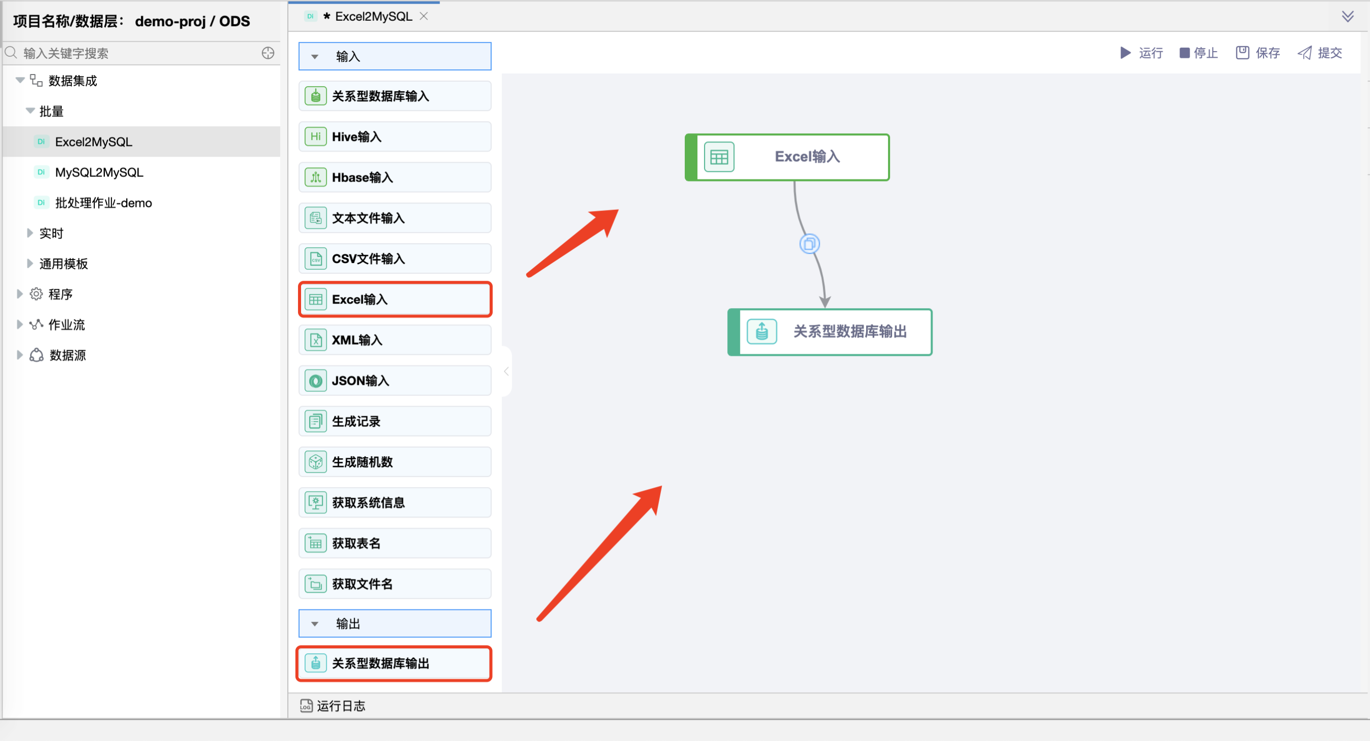Click the JSON输入 component icon
The width and height of the screenshot is (1370, 741).
(x=316, y=380)
